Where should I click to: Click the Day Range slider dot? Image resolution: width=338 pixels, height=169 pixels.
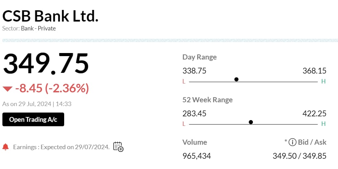pyautogui.click(x=236, y=79)
